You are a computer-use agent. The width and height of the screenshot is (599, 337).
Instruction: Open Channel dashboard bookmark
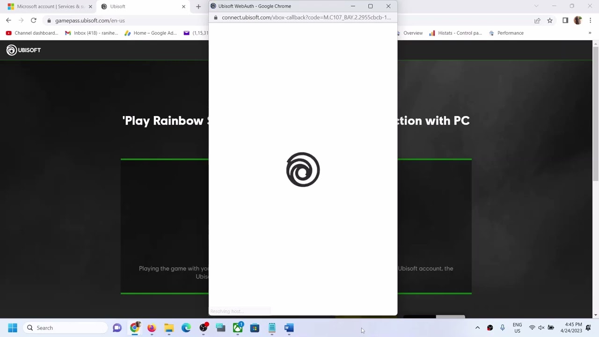coord(32,33)
